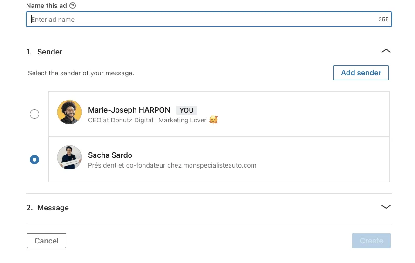
Task: Select Sacha Sardo radio button
Action: pos(34,160)
